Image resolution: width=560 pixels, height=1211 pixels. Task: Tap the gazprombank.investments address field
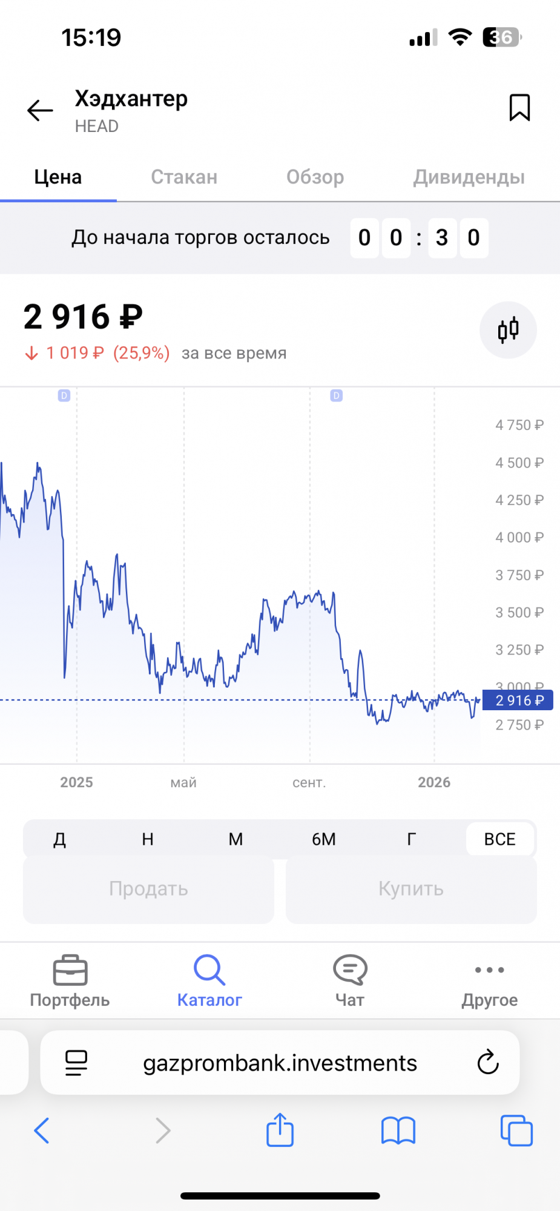tap(280, 1063)
